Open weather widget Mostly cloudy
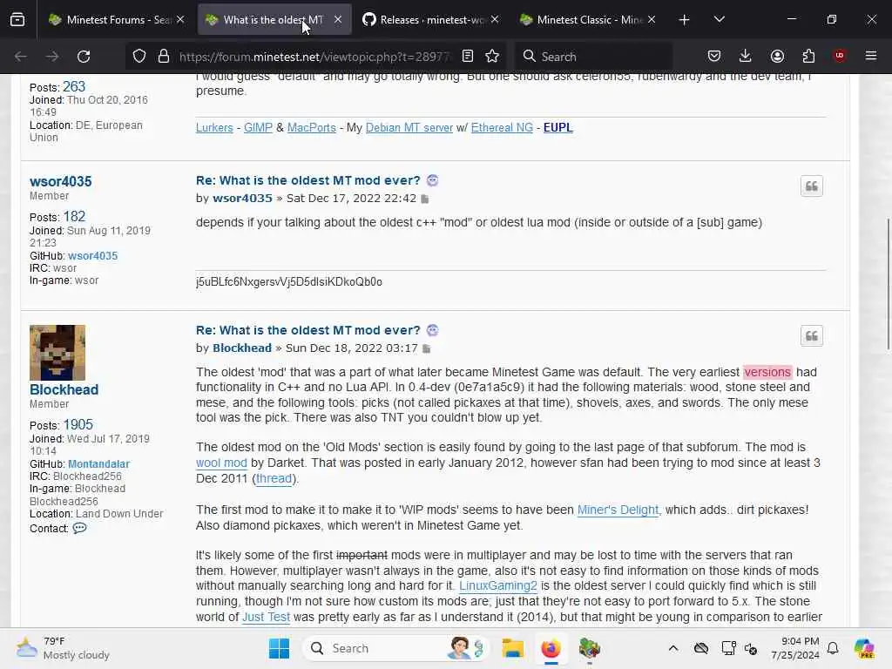This screenshot has width=892, height=669. pyautogui.click(x=63, y=648)
